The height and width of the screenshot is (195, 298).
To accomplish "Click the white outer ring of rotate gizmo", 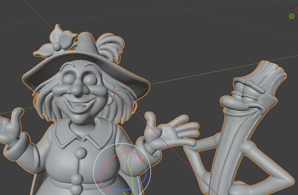I will (122, 144).
